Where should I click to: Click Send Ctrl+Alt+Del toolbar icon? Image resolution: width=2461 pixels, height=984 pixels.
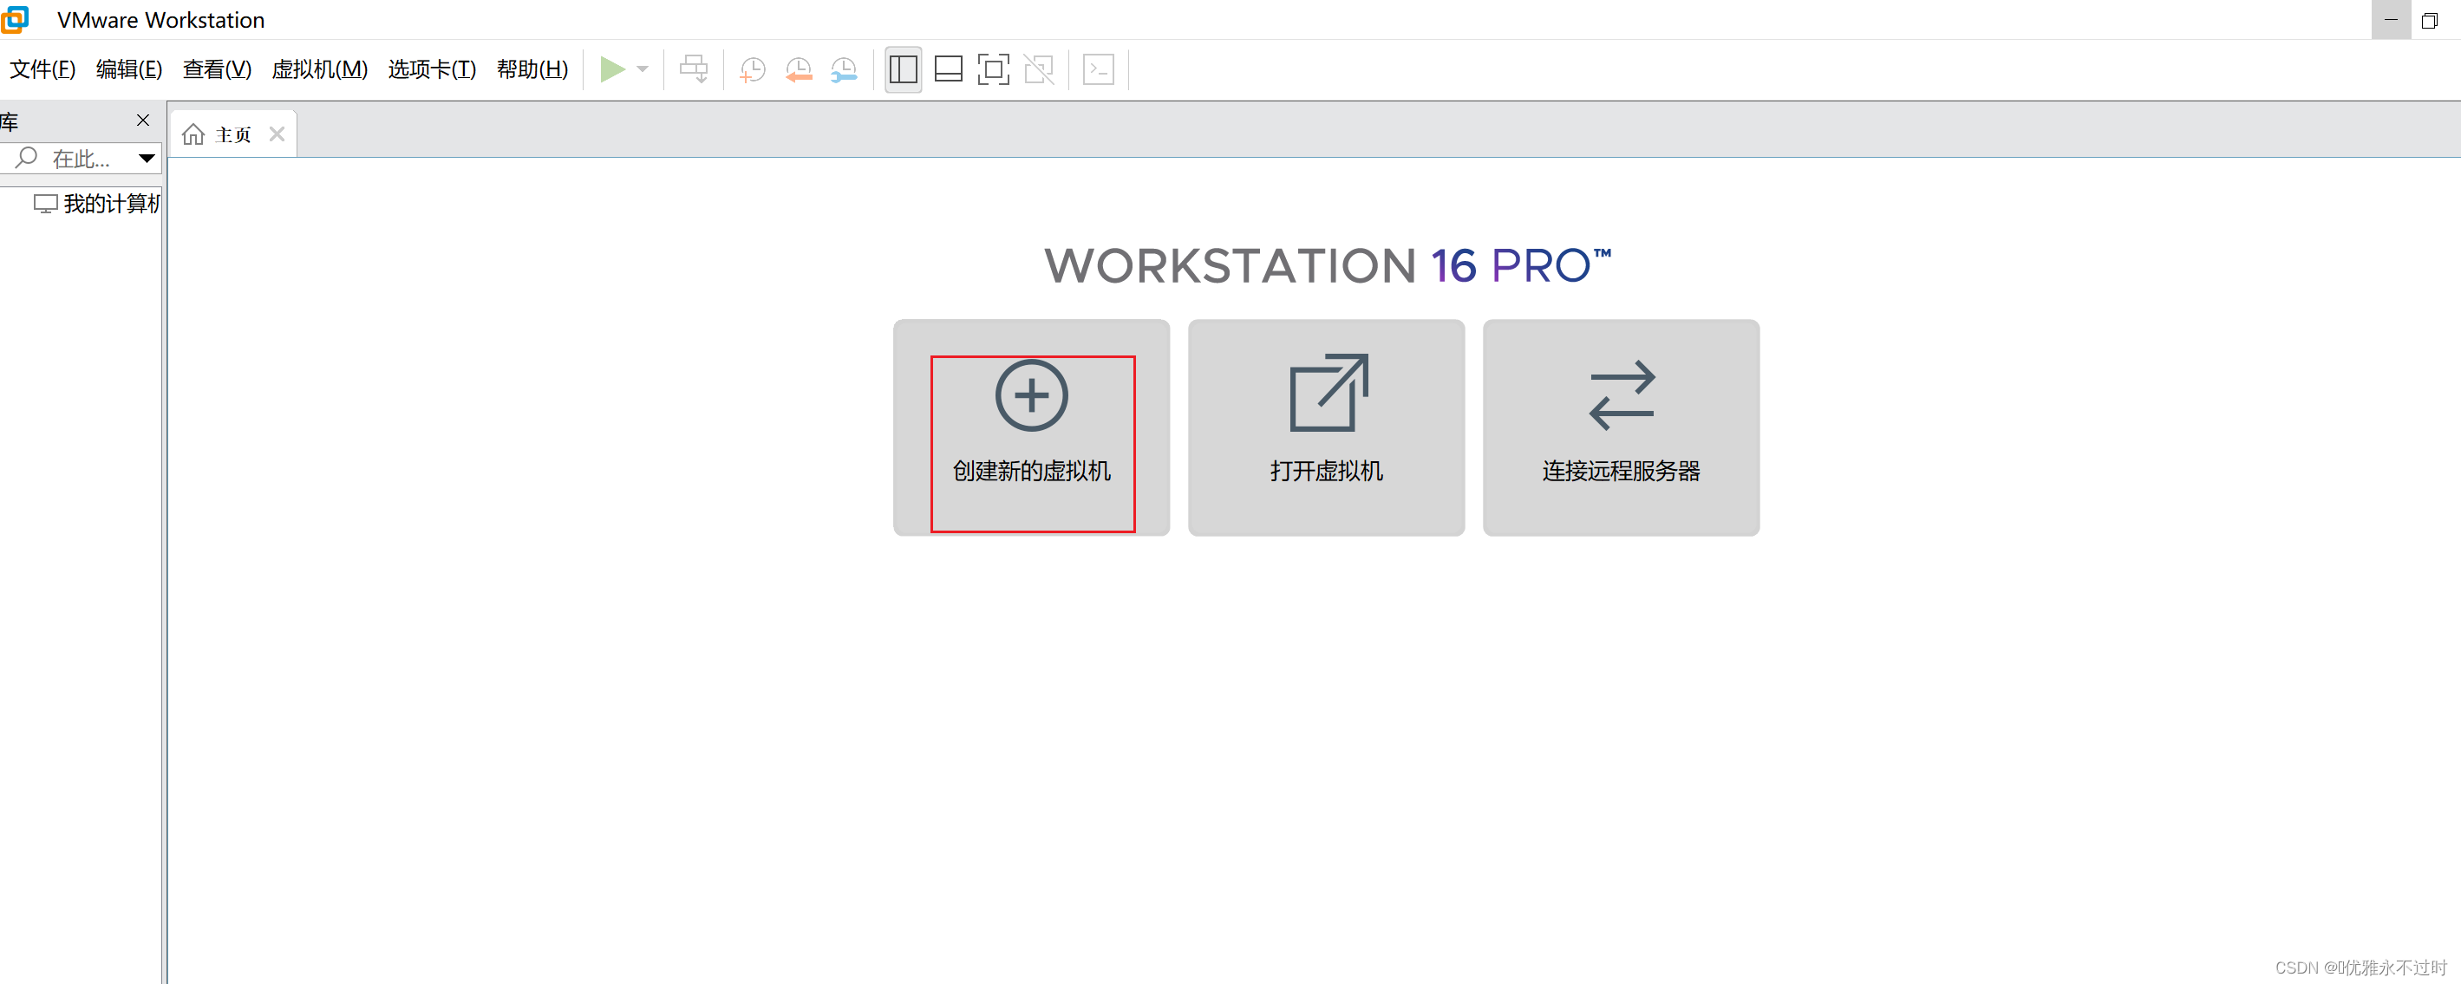[x=694, y=68]
